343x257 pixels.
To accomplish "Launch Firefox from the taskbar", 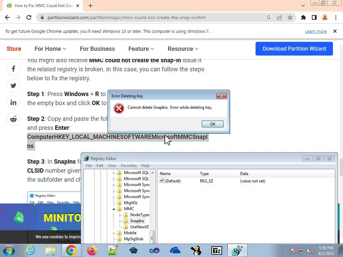I will point(92,250).
